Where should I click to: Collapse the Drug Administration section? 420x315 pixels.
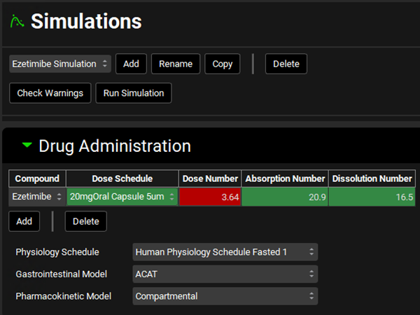27,146
